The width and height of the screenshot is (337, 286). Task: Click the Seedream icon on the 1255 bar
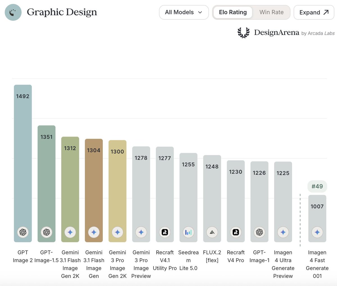point(188,232)
